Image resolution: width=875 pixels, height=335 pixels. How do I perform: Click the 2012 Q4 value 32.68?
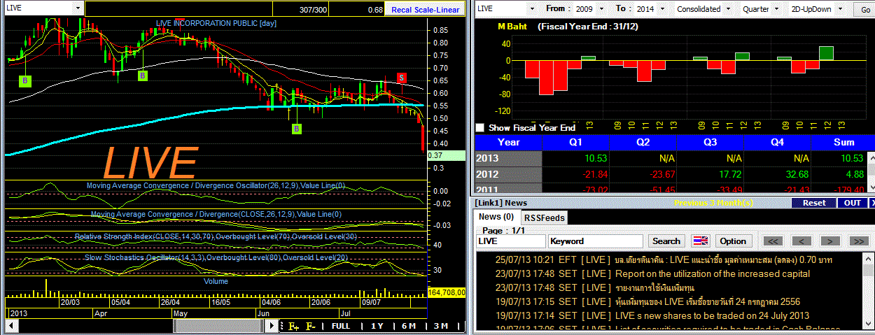click(x=796, y=173)
